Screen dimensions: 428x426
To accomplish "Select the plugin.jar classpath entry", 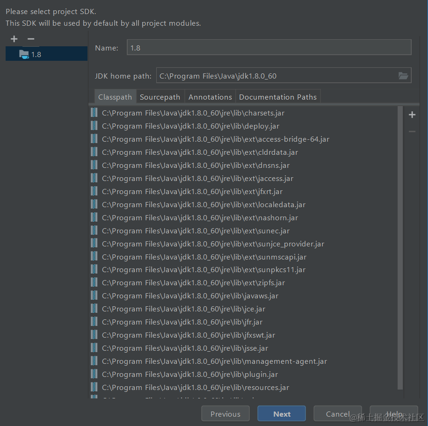I will coord(243,375).
